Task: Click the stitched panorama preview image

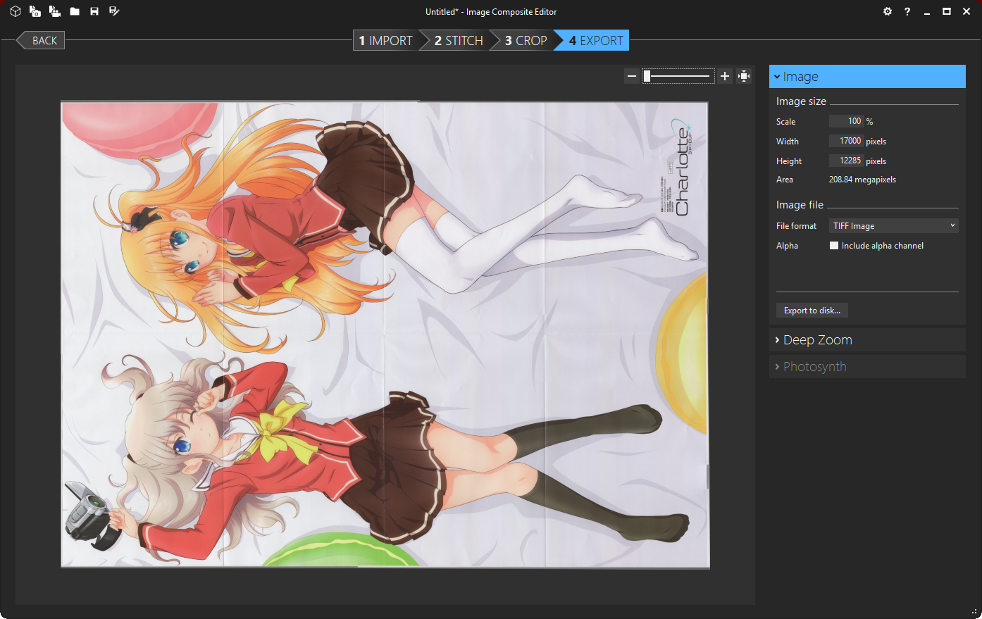Action: point(385,334)
